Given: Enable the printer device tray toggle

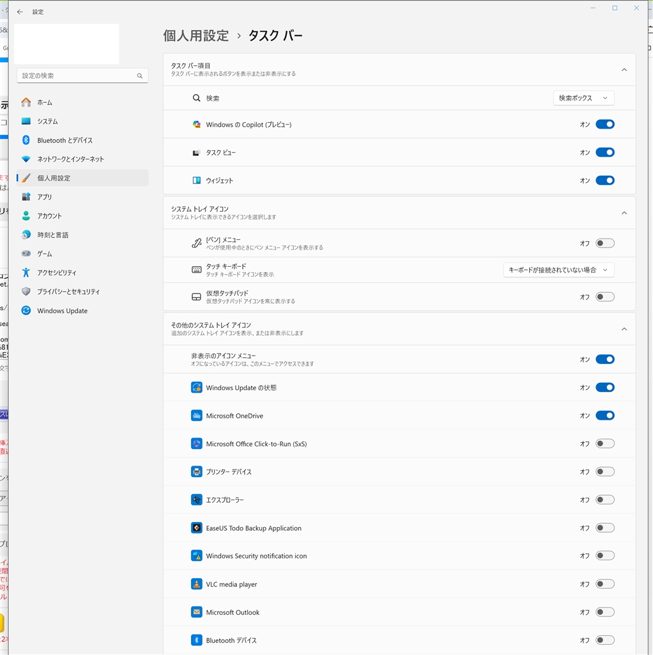Looking at the screenshot, I should 605,471.
